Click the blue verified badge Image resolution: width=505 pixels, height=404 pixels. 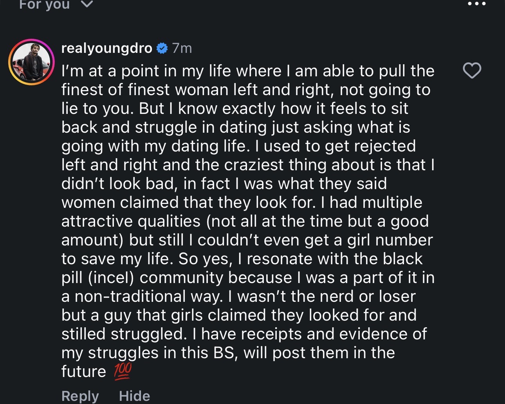pyautogui.click(x=162, y=48)
